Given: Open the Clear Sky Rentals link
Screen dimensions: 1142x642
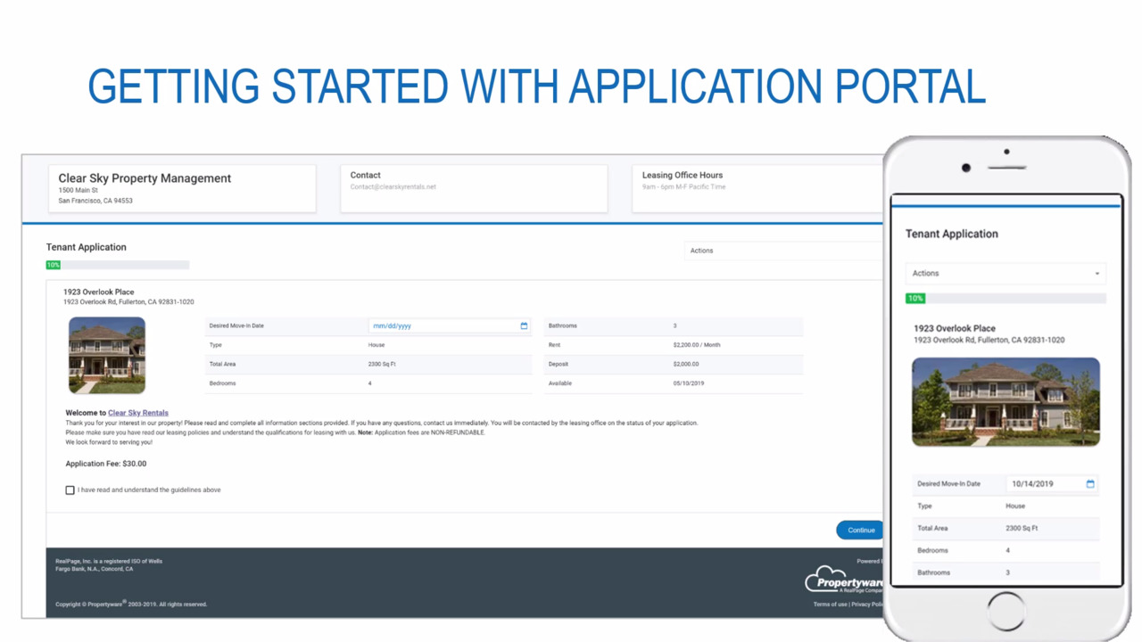Looking at the screenshot, I should [137, 413].
